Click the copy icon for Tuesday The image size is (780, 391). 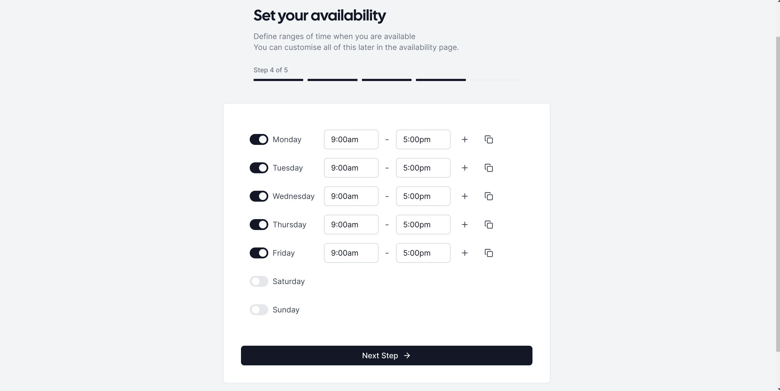pyautogui.click(x=489, y=168)
